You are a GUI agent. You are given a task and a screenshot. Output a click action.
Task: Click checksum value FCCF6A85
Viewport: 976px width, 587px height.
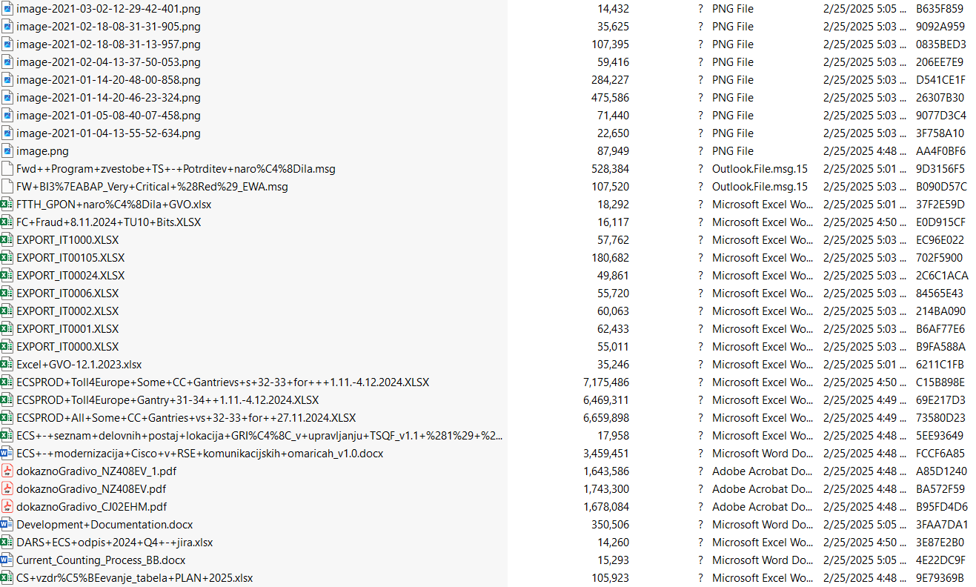pos(940,454)
